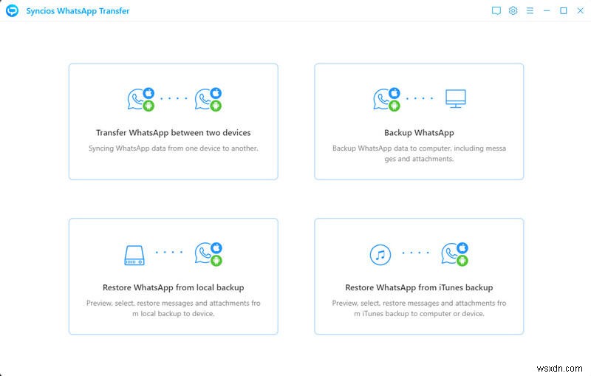The height and width of the screenshot is (376, 591).
Task: Select Restore WhatsApp from local backup
Action: pyautogui.click(x=174, y=287)
